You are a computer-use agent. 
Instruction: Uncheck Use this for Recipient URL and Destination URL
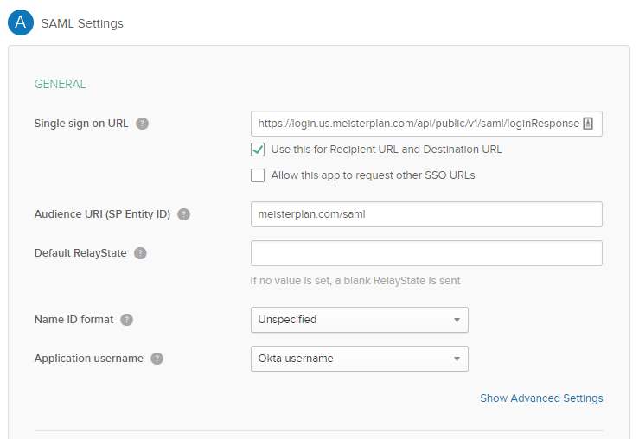click(258, 150)
